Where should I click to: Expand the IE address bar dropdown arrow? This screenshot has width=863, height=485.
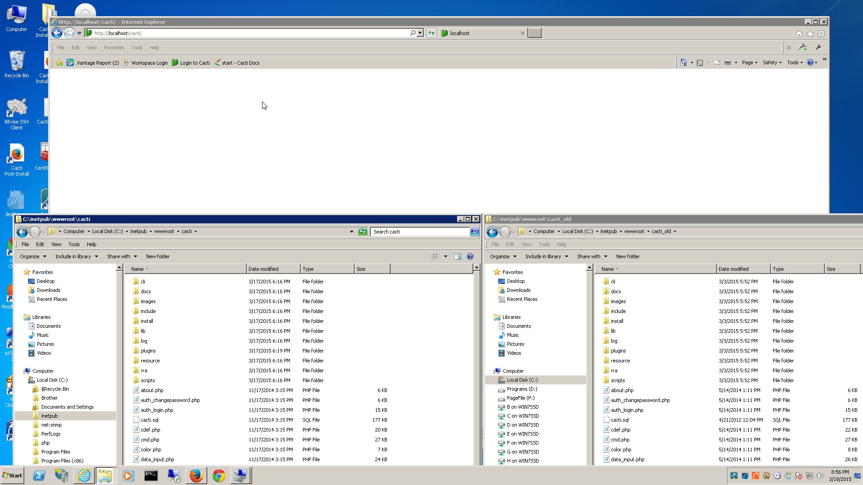[x=420, y=33]
